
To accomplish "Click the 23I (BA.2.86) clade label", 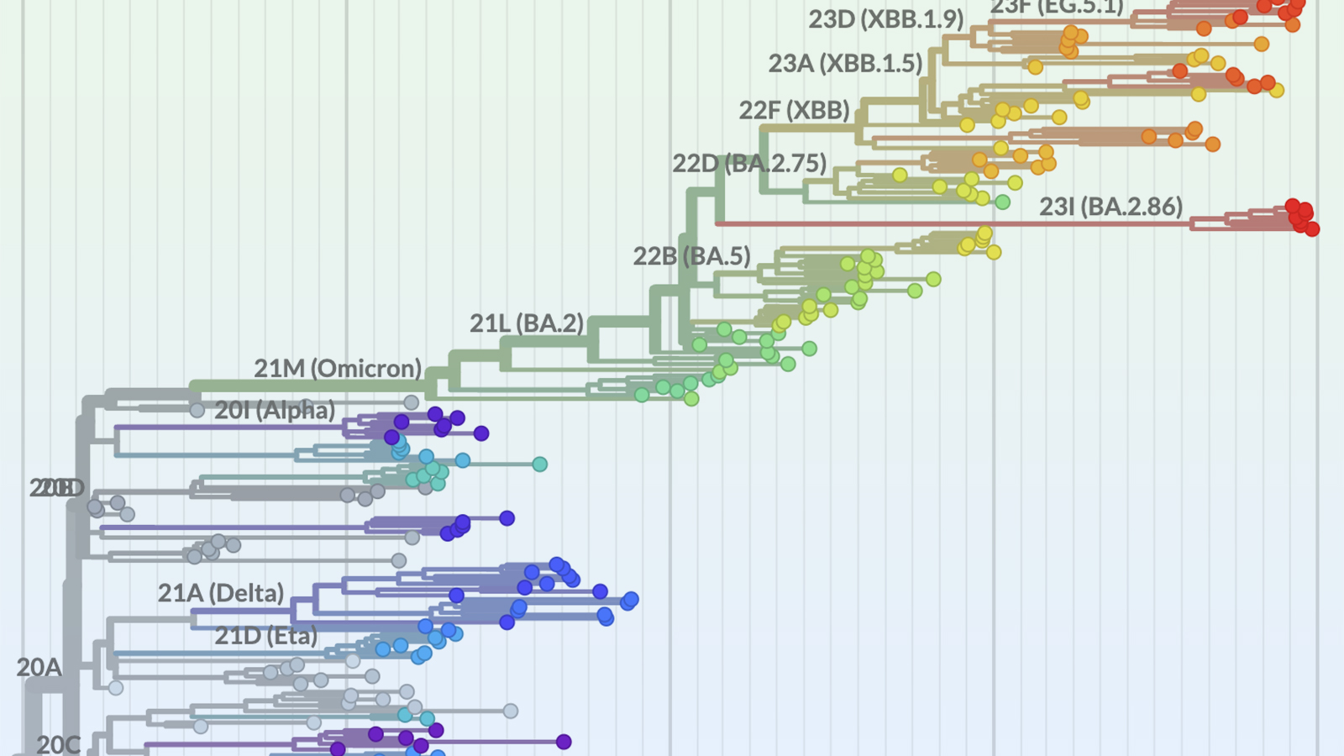I will click(1110, 207).
